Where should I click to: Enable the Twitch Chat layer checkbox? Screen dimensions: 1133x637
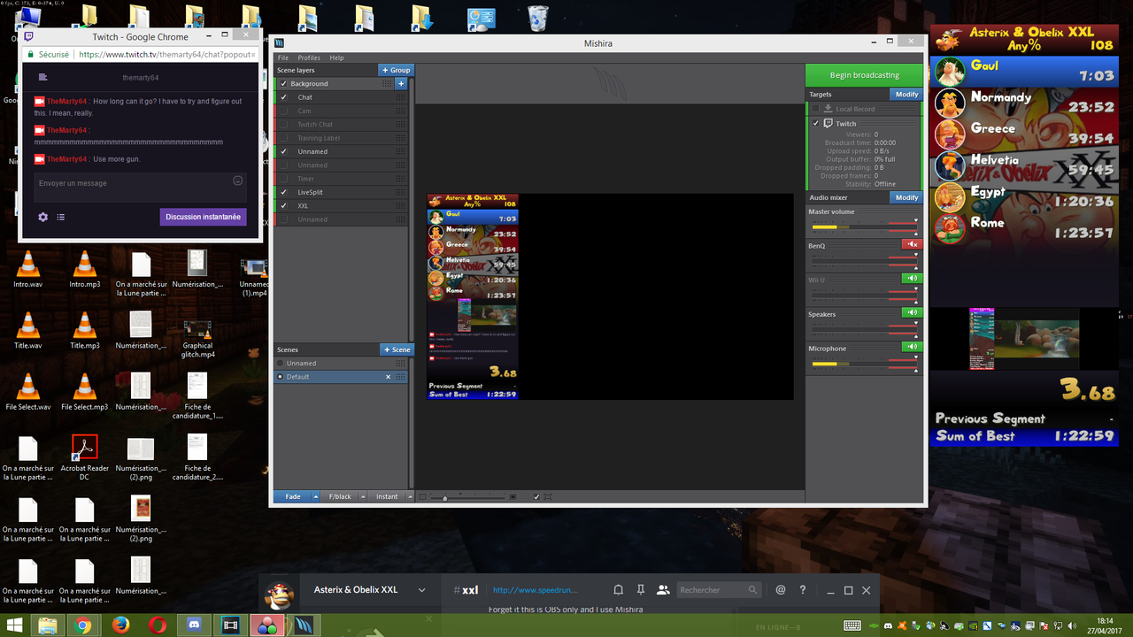coord(283,125)
